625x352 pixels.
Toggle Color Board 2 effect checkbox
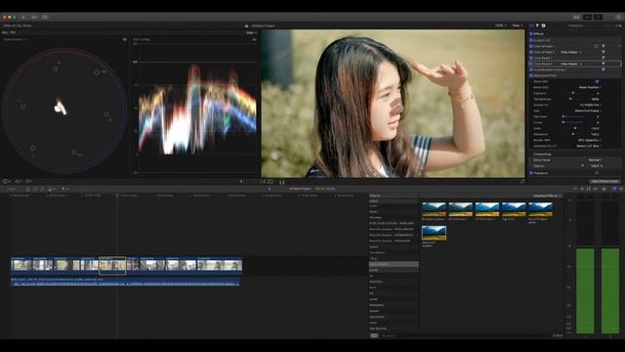pos(531,64)
